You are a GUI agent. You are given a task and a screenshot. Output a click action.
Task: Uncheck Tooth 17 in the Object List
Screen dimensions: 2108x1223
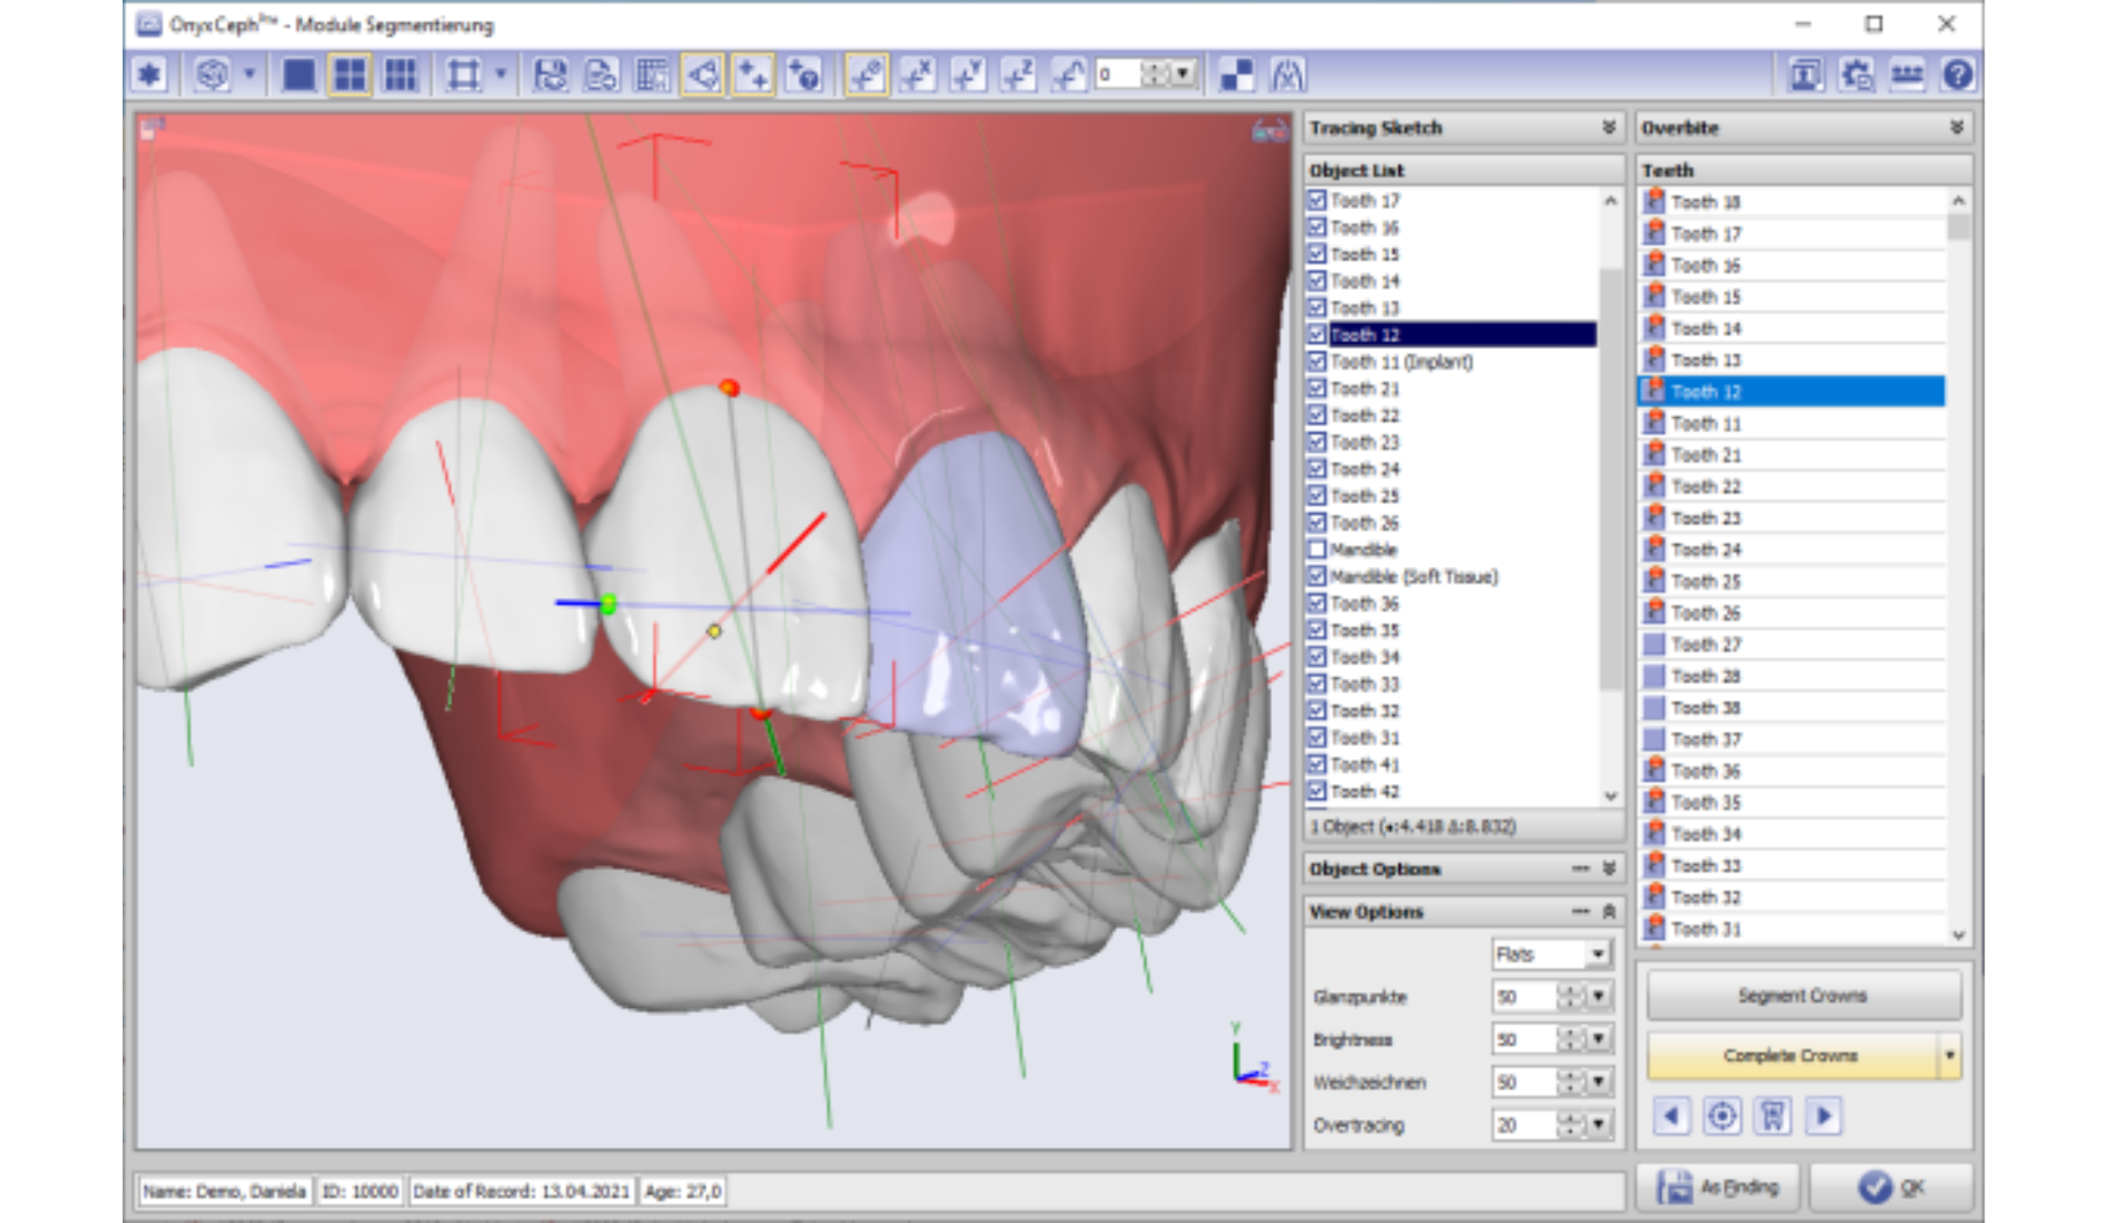[x=1317, y=202]
